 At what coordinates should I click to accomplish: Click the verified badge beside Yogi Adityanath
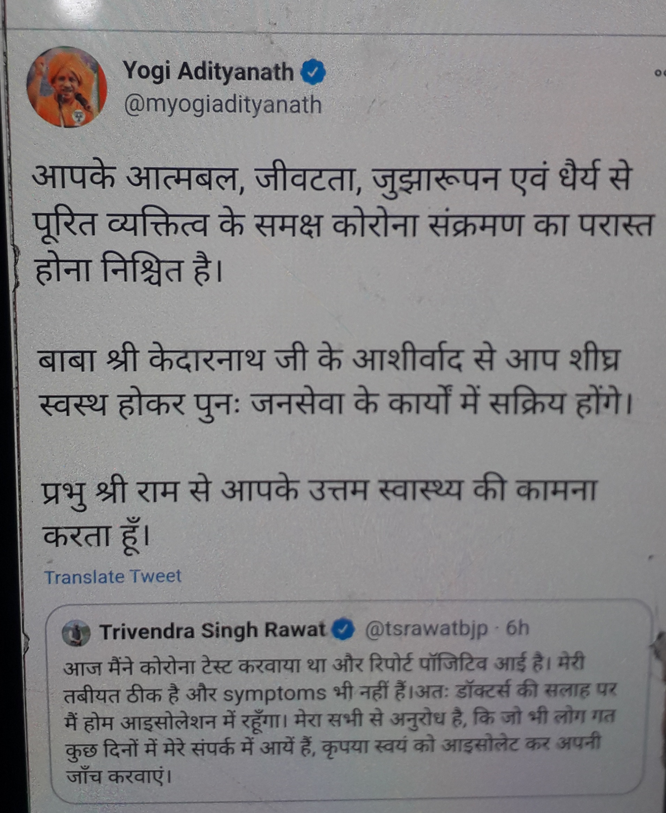click(x=314, y=72)
